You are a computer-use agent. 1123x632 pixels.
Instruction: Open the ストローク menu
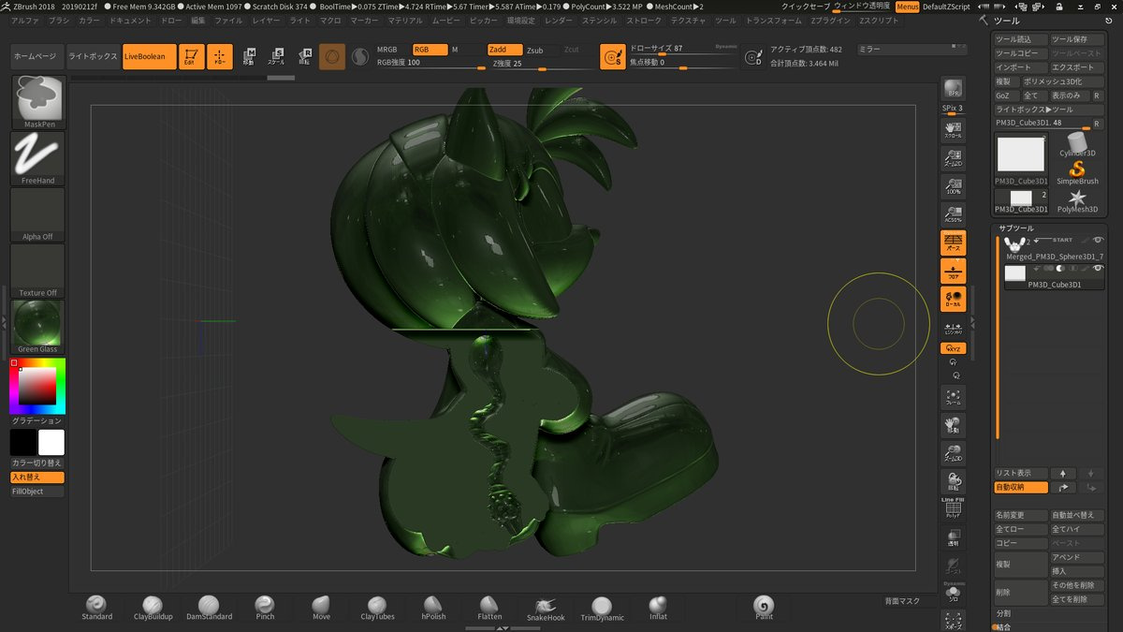[643, 20]
